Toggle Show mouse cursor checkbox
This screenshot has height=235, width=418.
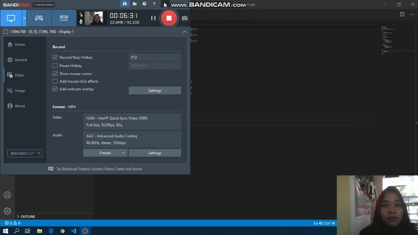tap(55, 73)
